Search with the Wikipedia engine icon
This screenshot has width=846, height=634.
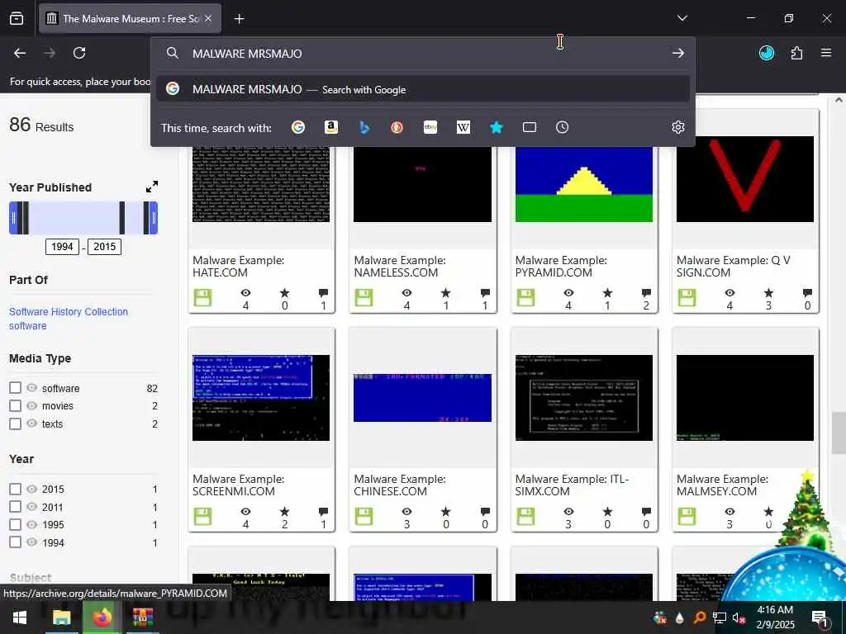click(x=463, y=127)
